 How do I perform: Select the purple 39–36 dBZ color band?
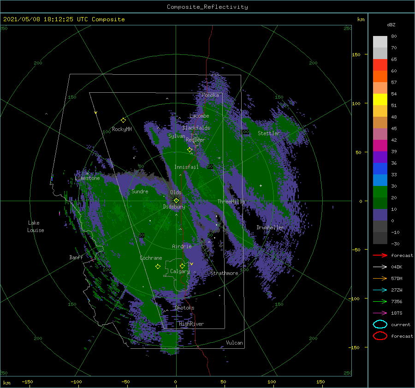[380, 157]
